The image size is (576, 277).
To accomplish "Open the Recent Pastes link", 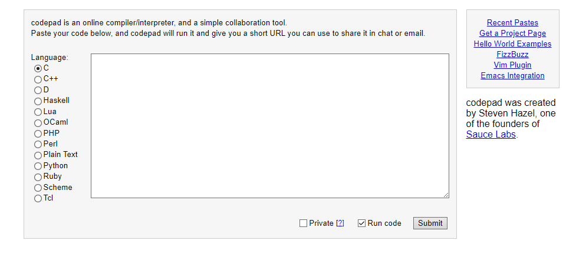I will click(x=512, y=23).
